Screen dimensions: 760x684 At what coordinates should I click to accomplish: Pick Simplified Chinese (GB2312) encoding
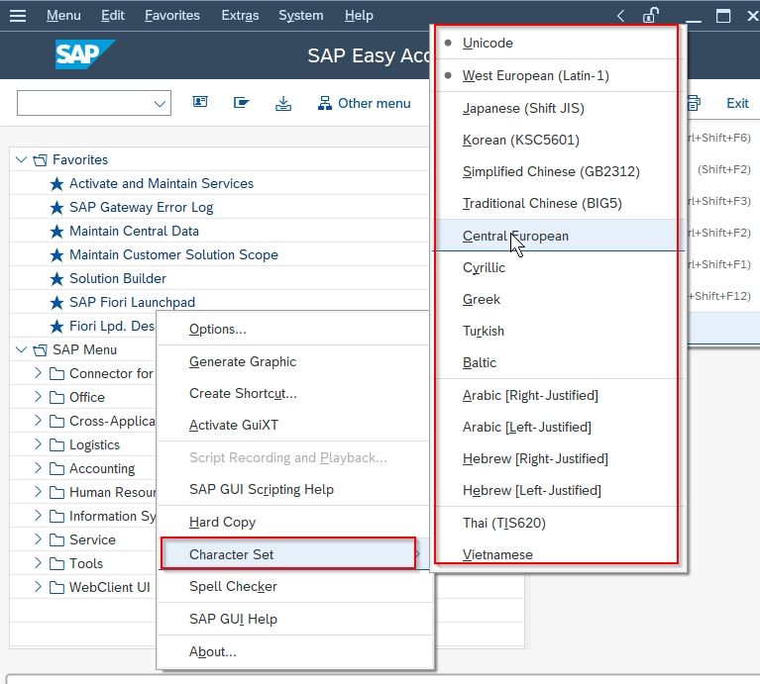coord(557,171)
